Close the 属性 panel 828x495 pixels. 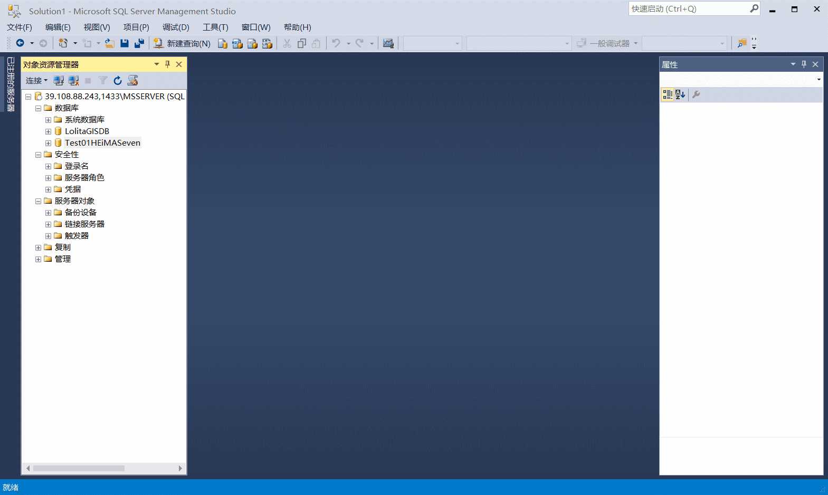click(815, 64)
